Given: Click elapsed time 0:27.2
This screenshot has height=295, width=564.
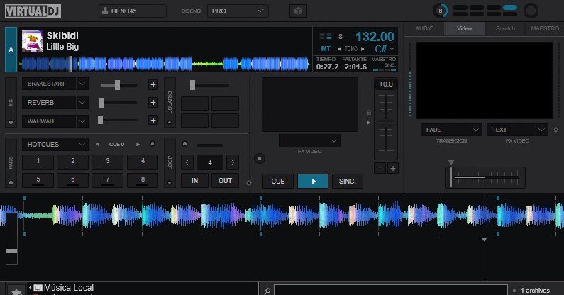Looking at the screenshot, I should coord(327,67).
